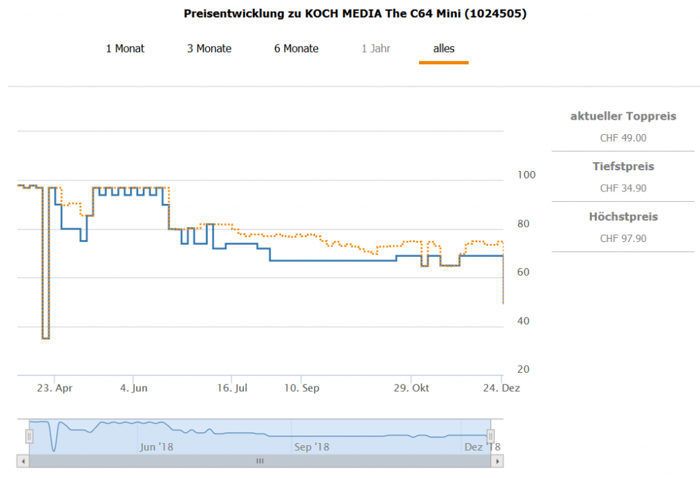This screenshot has width=700, height=478.
Task: Click the Jun '18 navigator label
Action: (157, 447)
